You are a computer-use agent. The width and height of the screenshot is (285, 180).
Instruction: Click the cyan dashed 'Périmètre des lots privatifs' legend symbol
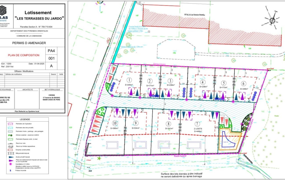tap(10, 128)
